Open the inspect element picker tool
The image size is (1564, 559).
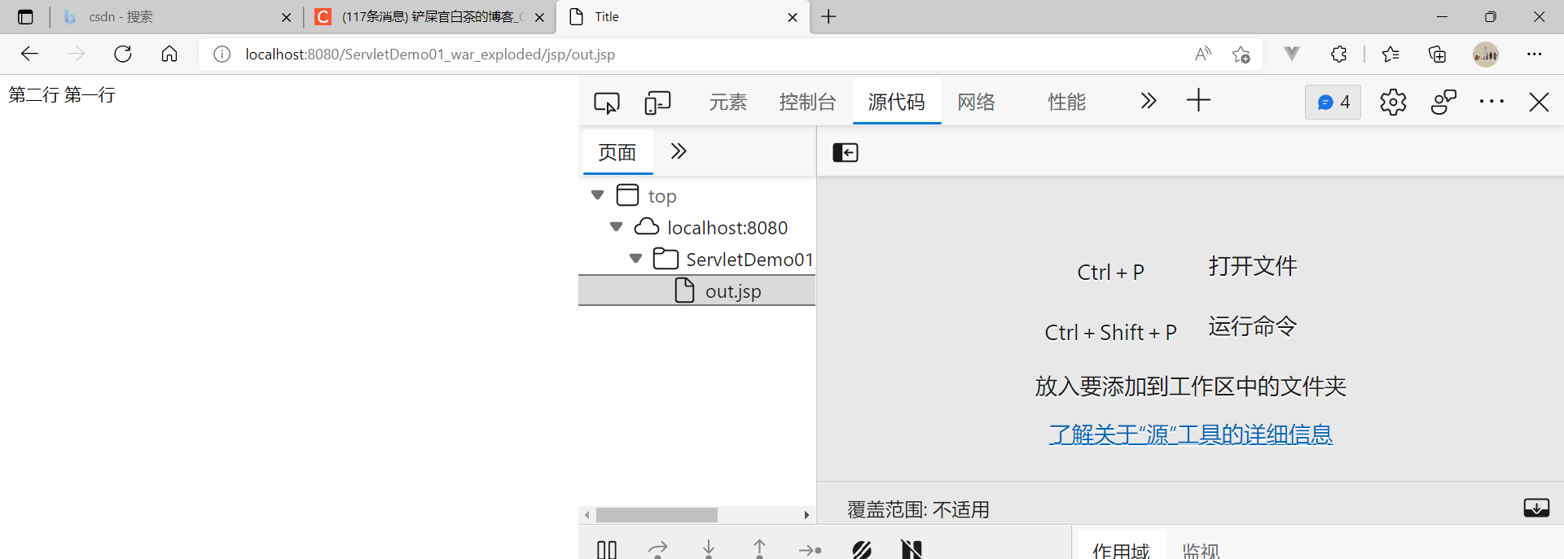click(x=607, y=103)
